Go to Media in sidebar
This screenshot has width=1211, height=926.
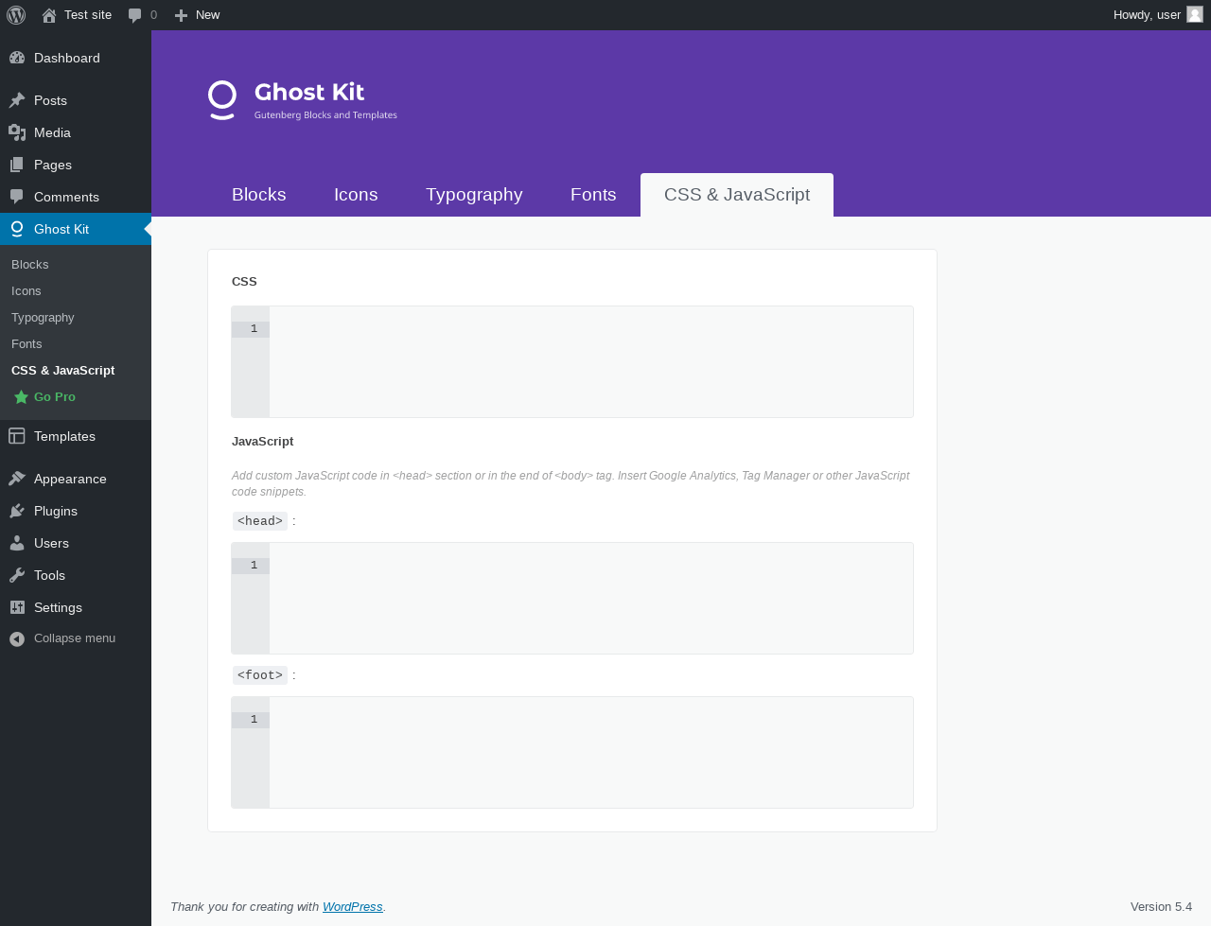76,132
